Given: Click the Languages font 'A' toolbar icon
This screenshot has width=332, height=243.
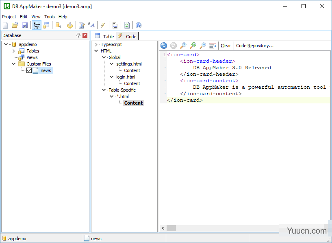Looking at the screenshot, I should (91, 25).
